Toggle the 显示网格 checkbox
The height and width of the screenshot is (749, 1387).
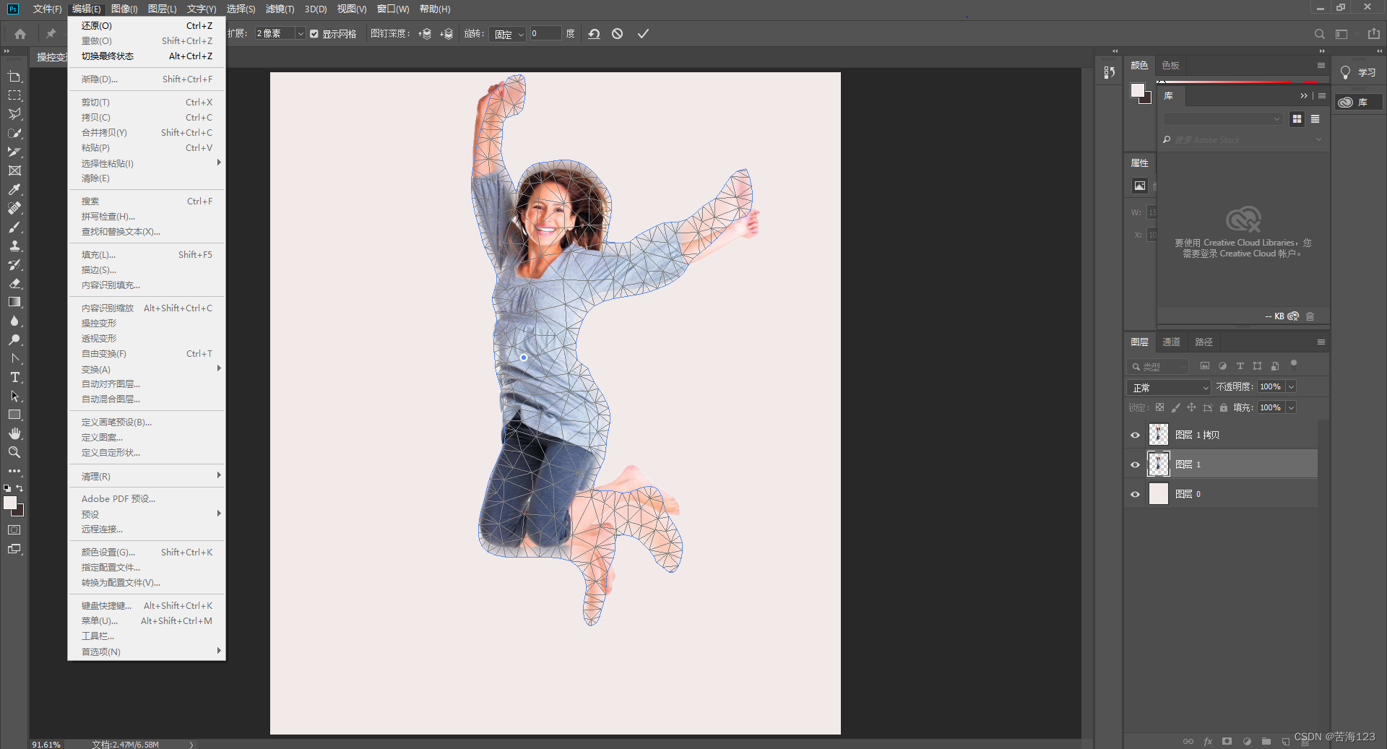[x=314, y=34]
